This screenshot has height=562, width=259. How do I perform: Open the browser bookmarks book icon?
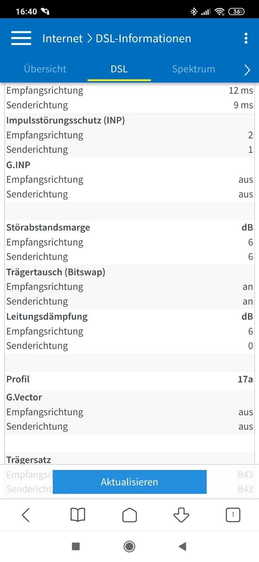78,515
